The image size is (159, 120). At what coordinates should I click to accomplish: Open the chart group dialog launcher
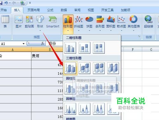click(x=139, y=36)
